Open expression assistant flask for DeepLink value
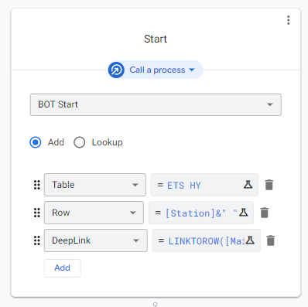 250,240
